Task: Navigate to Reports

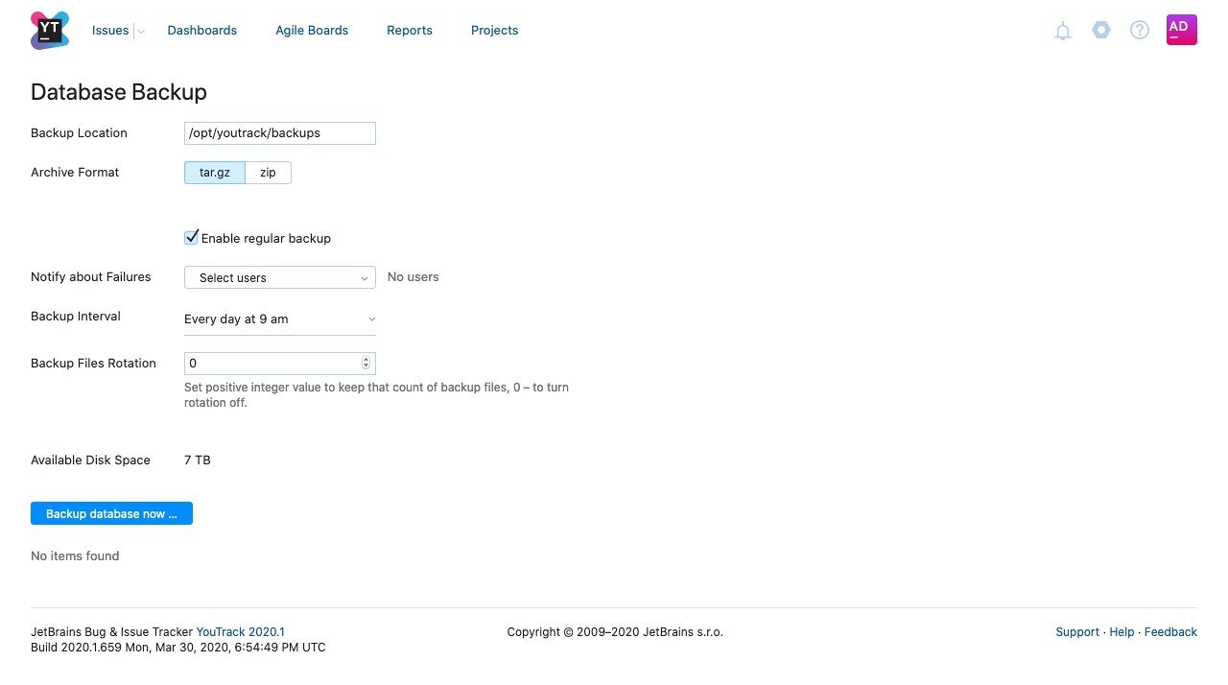Action: [410, 31]
